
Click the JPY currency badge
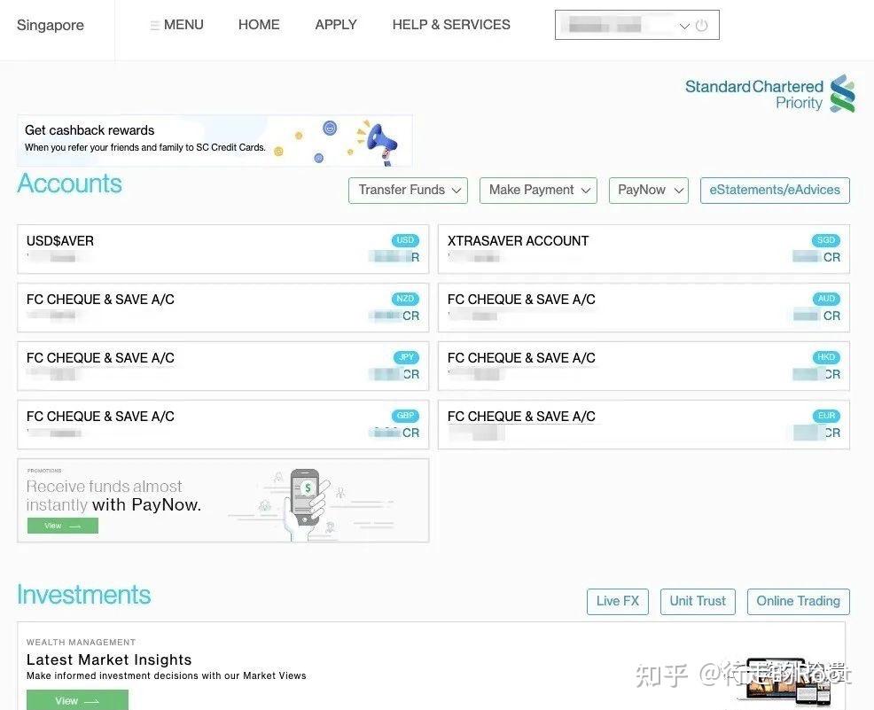[406, 357]
